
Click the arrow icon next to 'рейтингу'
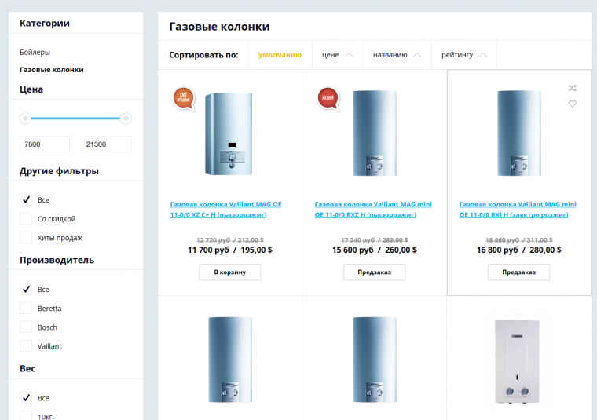pos(483,55)
